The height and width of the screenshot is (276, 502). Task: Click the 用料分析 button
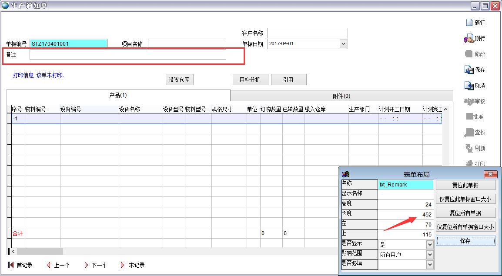[250, 80]
